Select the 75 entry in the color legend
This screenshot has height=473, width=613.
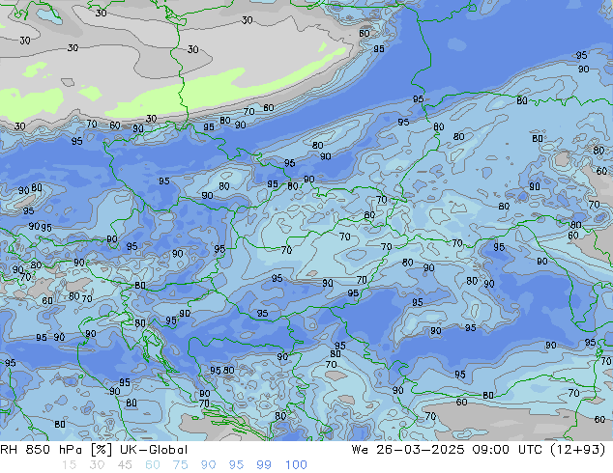[180, 465]
